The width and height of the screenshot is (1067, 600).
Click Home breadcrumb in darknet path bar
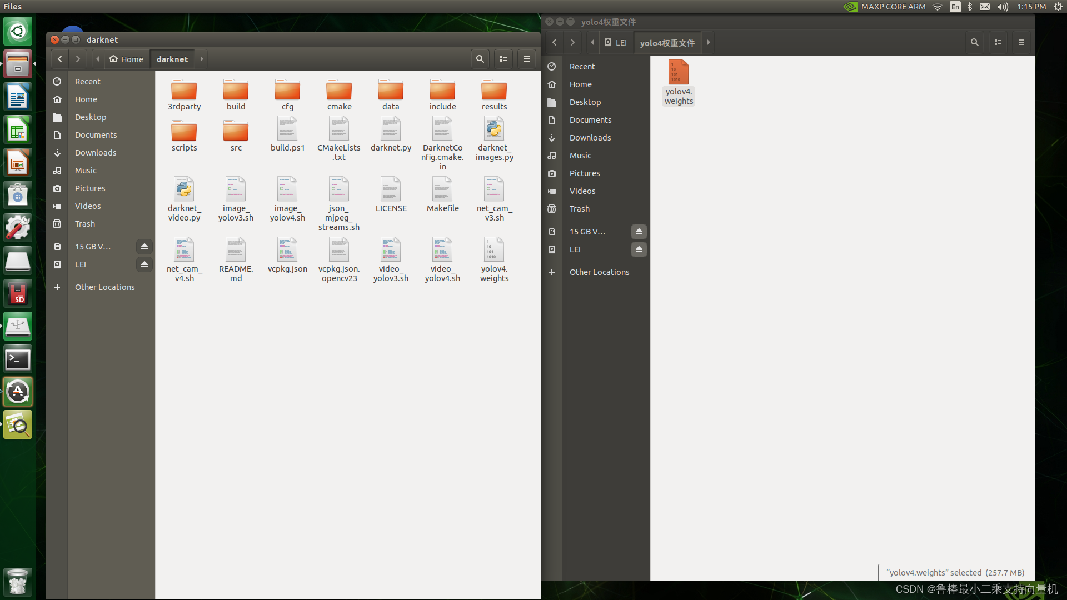[x=127, y=59]
